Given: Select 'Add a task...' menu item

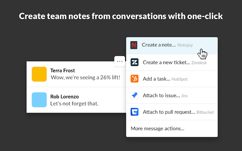Looking at the screenshot, I should [172, 79].
